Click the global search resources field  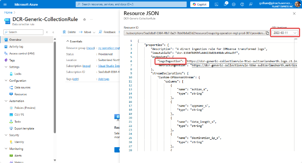pyautogui.click(x=131, y=4)
